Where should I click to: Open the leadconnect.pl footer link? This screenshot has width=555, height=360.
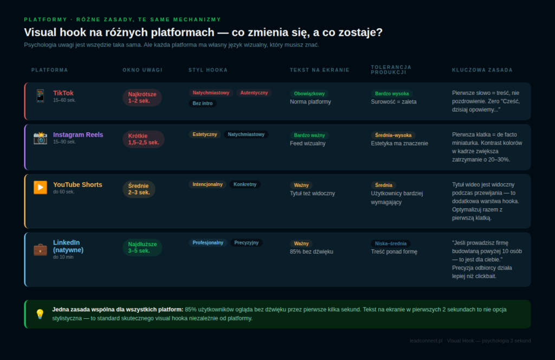(x=426, y=340)
